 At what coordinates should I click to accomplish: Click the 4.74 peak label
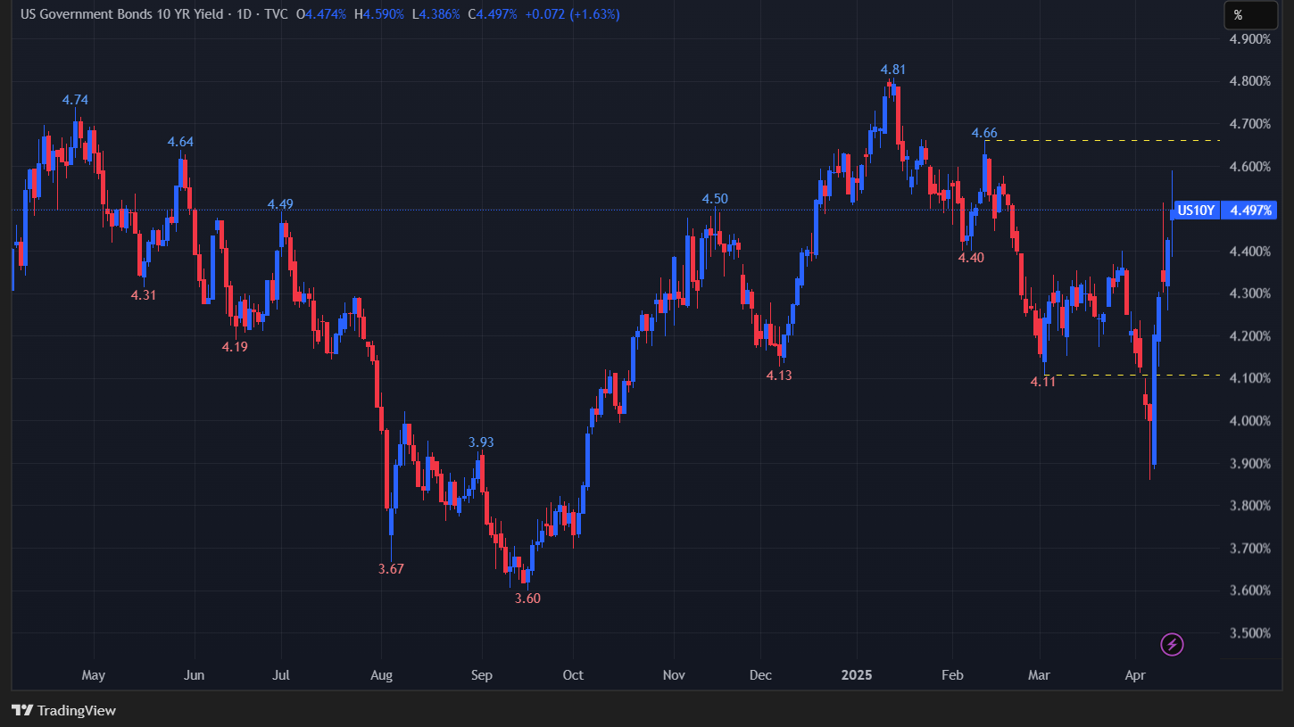[75, 100]
